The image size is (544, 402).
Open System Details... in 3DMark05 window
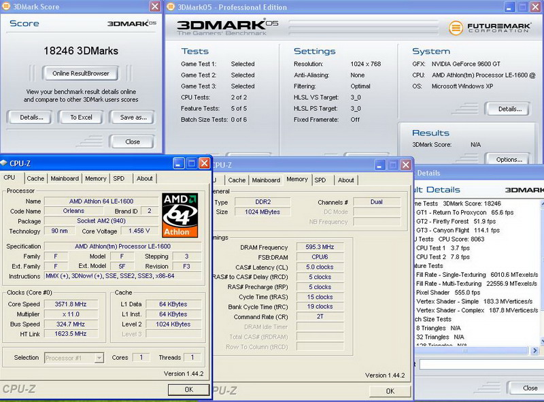509,109
